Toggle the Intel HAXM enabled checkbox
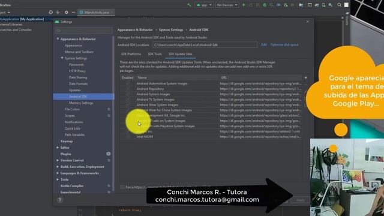This screenshot has height=216, width=384. pos(128,137)
